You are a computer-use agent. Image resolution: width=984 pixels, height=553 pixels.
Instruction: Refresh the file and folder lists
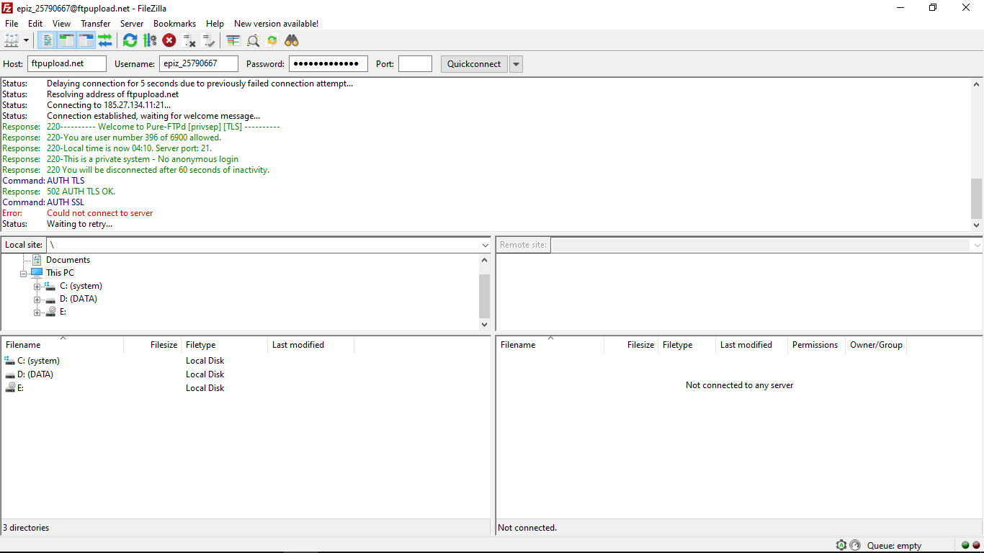(x=130, y=40)
